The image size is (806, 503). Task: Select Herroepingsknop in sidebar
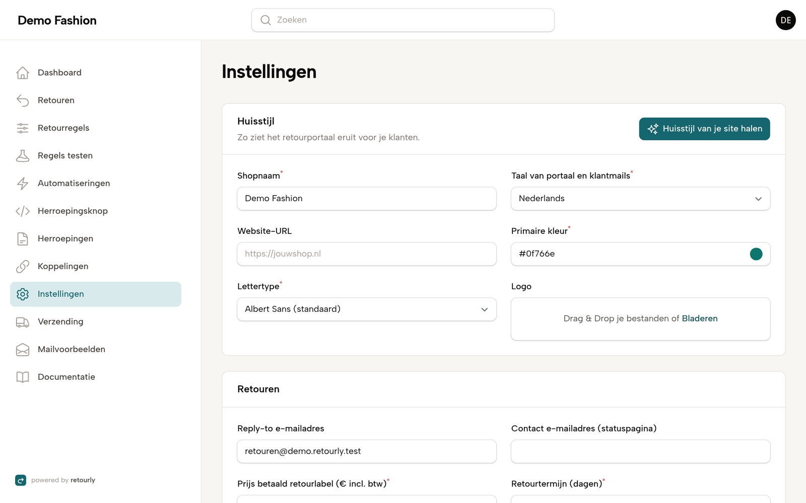pyautogui.click(x=96, y=211)
